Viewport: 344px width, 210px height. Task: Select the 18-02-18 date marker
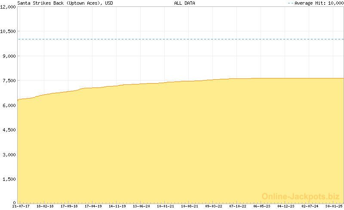point(45,206)
